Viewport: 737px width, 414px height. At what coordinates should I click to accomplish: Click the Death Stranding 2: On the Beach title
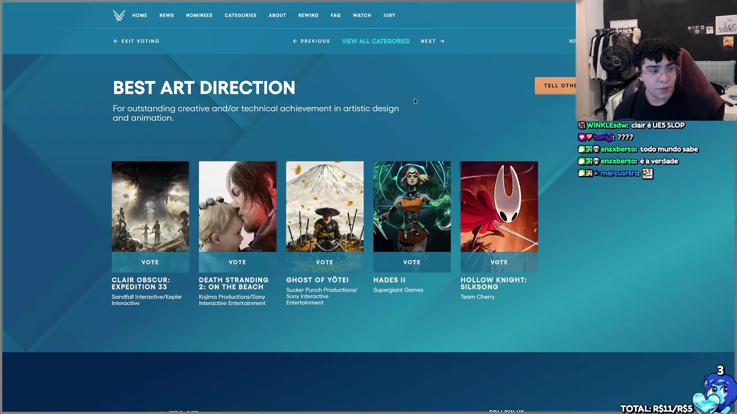coord(233,283)
